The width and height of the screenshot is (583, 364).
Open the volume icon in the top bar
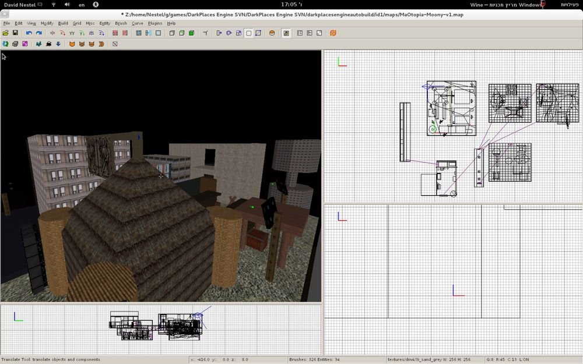pyautogui.click(x=67, y=5)
